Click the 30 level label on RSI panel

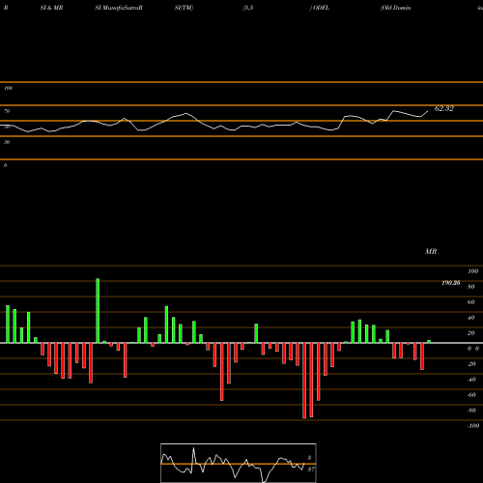[x=7, y=142]
